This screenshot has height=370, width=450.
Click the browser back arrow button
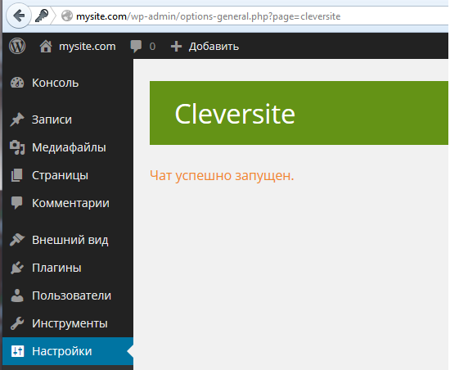point(19,16)
